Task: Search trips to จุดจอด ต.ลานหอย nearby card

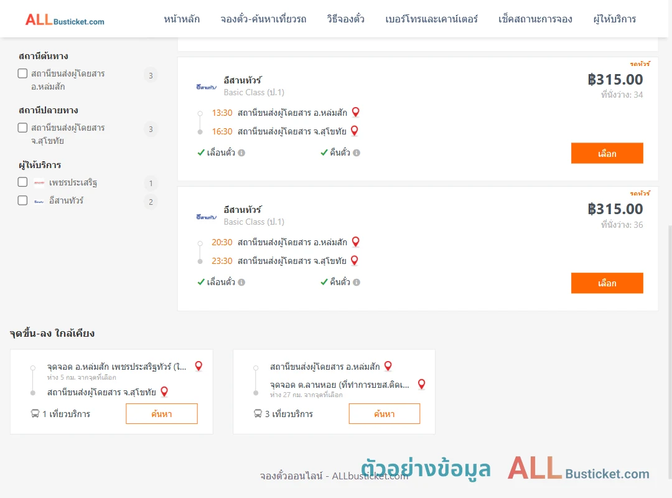Action: pos(385,413)
